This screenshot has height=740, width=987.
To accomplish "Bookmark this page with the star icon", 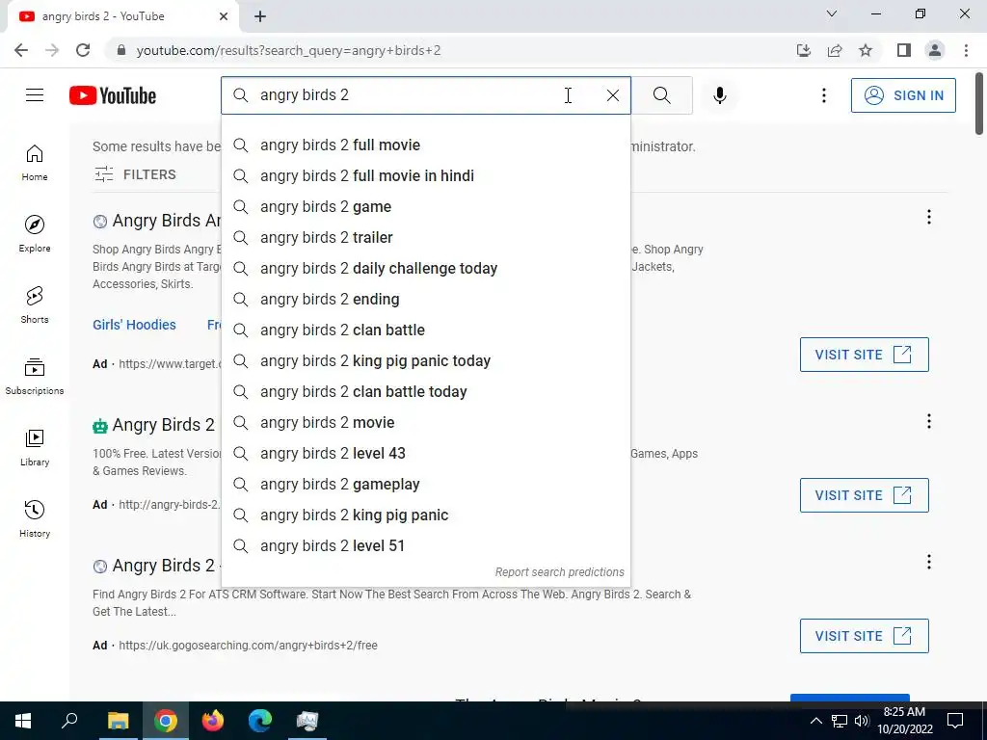I will [x=866, y=50].
